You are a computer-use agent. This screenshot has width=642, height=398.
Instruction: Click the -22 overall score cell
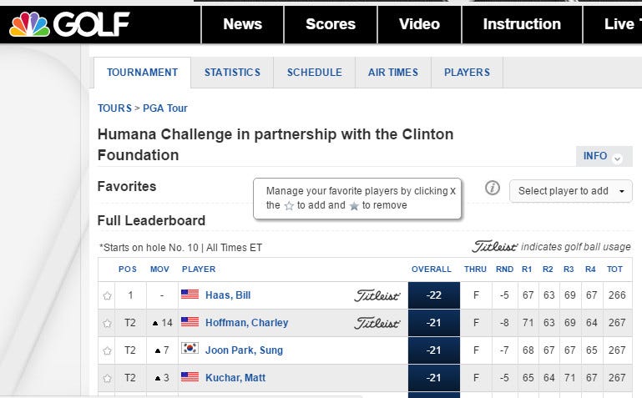[x=434, y=295]
